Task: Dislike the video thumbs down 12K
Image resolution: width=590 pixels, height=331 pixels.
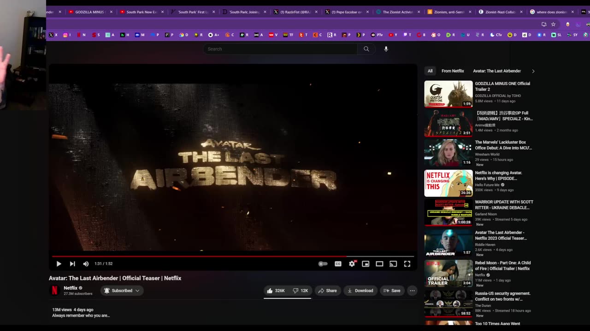Action: 301,291
